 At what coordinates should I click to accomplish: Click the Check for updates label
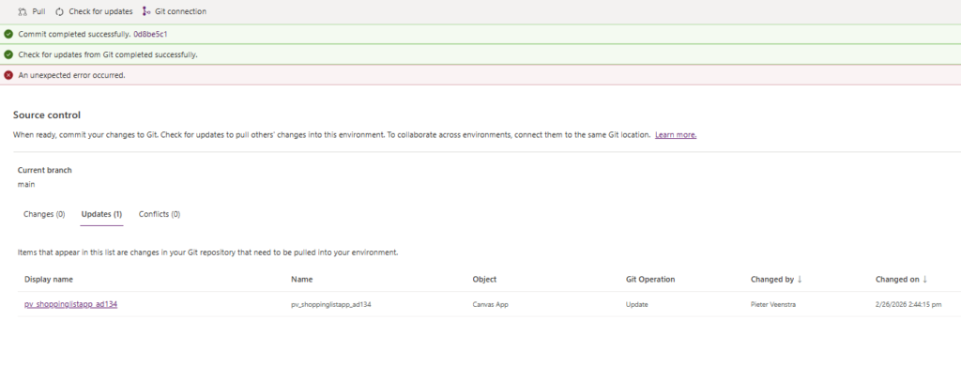[100, 11]
